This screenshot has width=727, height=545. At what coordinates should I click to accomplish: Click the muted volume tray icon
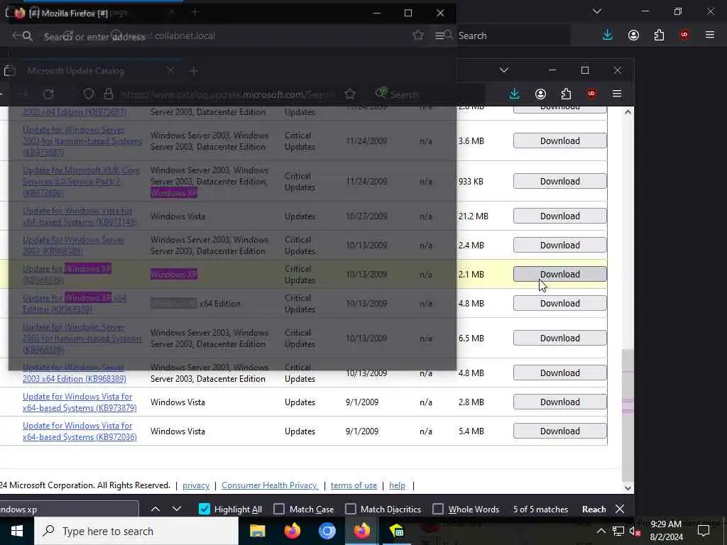click(635, 531)
